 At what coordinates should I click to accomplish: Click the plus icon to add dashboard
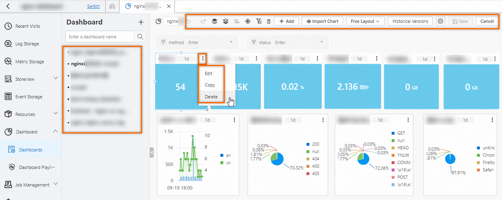[141, 22]
